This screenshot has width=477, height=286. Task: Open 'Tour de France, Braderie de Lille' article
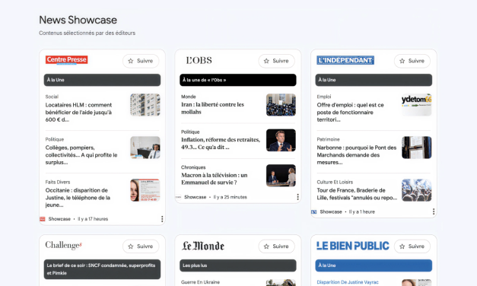(x=357, y=194)
